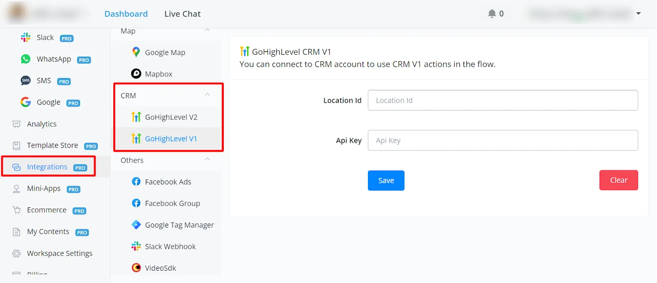Click the WhatsApp icon in sidebar
Viewport: 657px width, 283px height.
[x=25, y=59]
